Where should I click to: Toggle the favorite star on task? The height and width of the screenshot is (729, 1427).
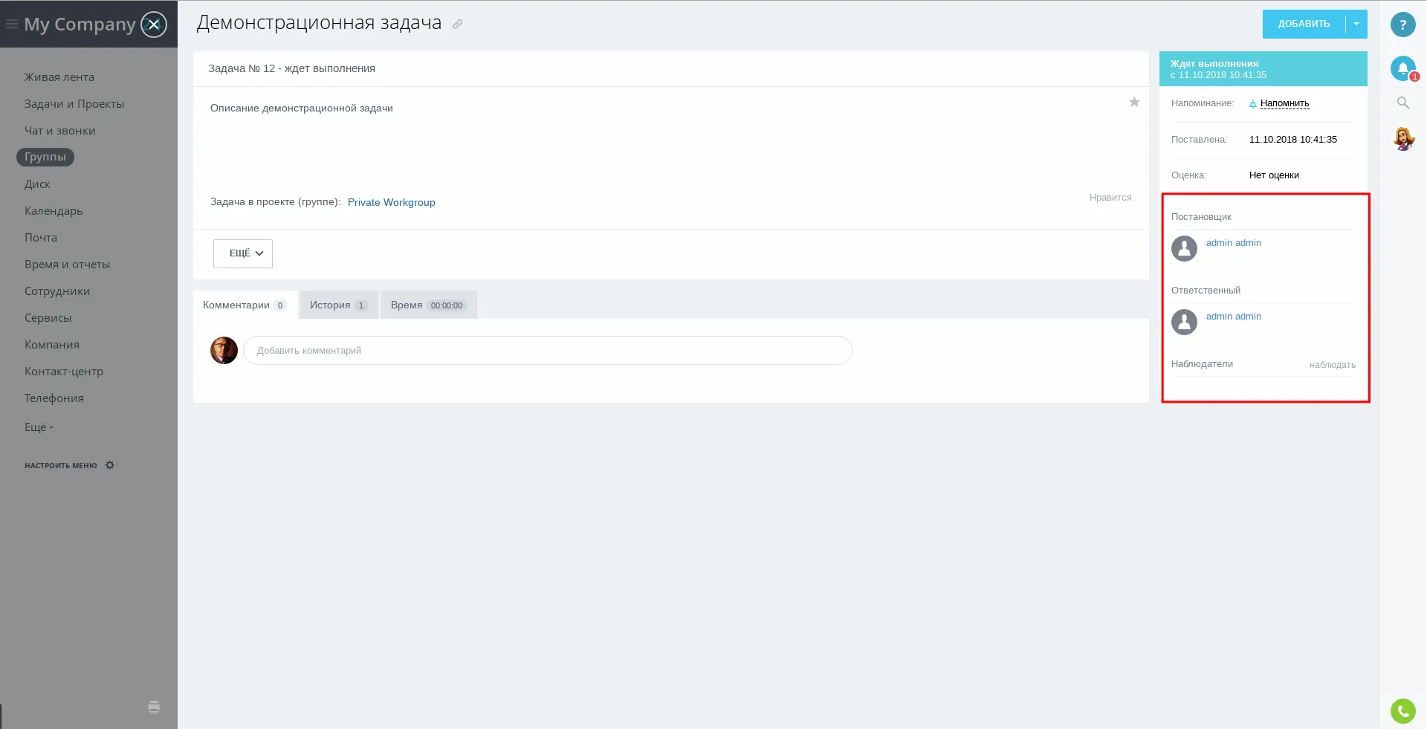(x=1134, y=103)
